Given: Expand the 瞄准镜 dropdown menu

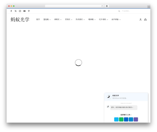Looking at the screenshot, I should pyautogui.click(x=92, y=19).
